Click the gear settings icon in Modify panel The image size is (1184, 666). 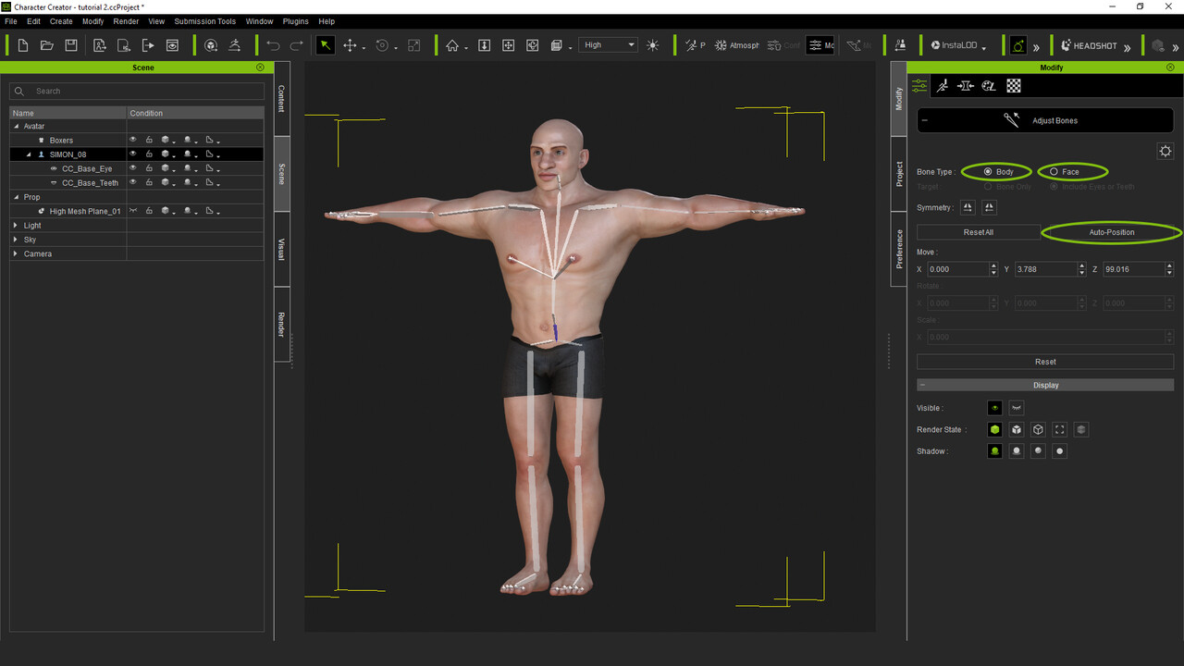(x=1165, y=151)
